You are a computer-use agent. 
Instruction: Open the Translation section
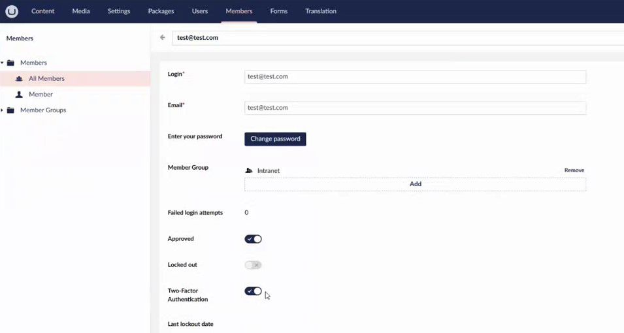[321, 11]
